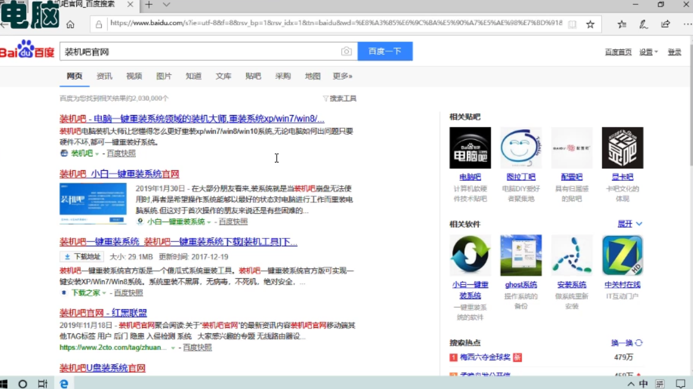Open the browser more options menu
693x389 pixels.
687,24
